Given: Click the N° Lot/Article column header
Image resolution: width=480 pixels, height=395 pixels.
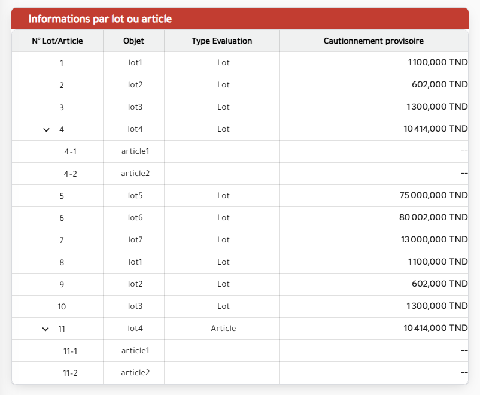Looking at the screenshot, I should [57, 41].
